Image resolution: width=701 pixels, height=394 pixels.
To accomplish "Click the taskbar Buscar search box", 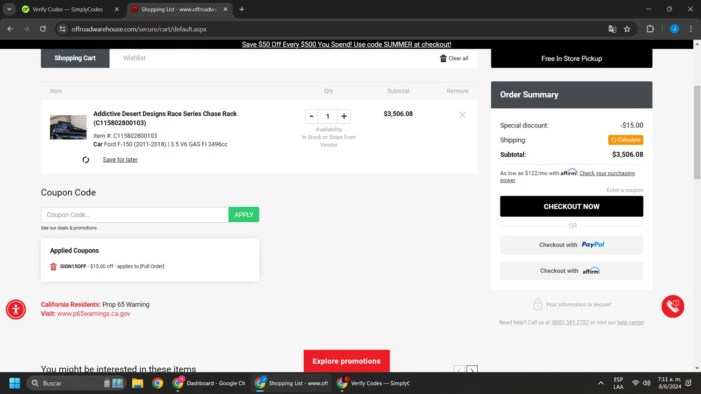I will [x=76, y=383].
